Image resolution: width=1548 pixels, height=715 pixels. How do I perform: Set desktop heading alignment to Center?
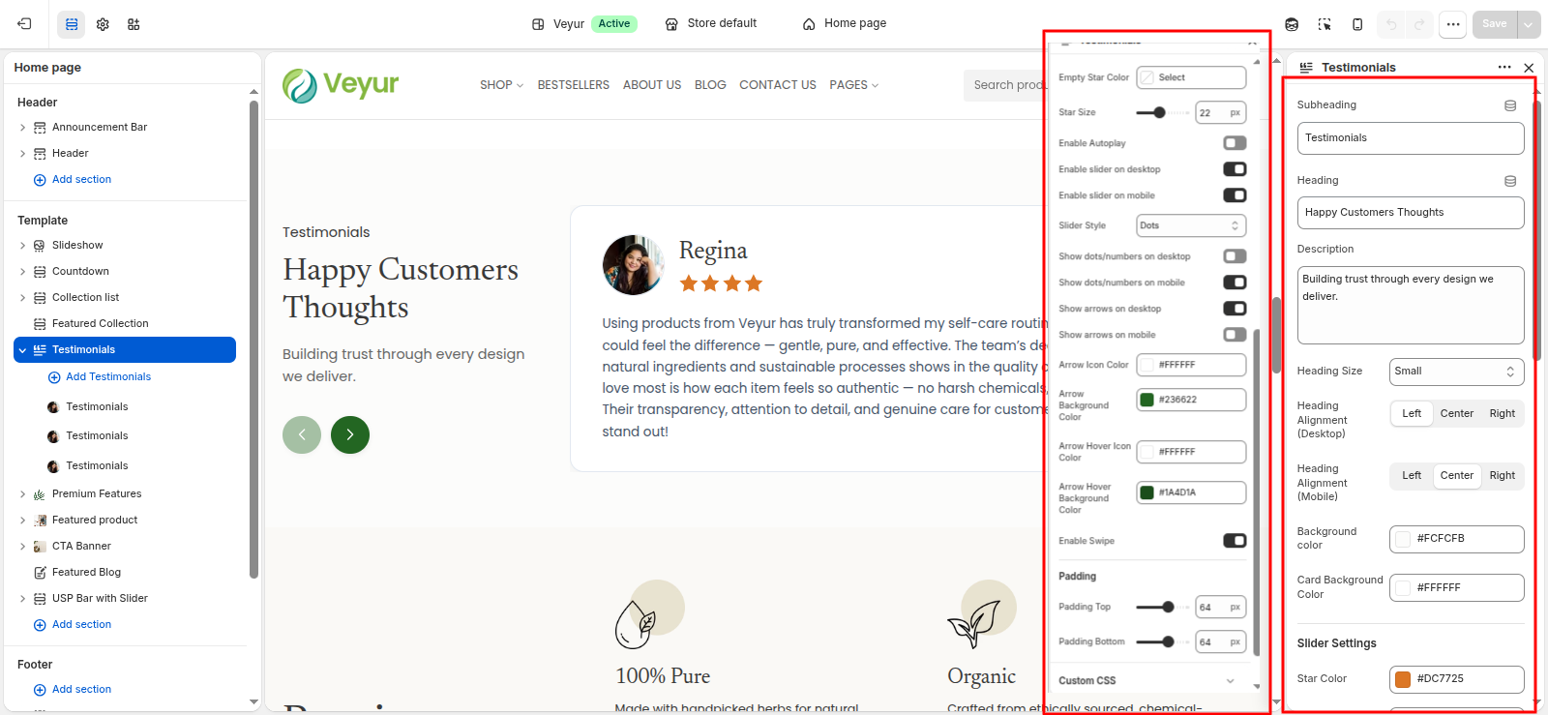click(x=1457, y=414)
